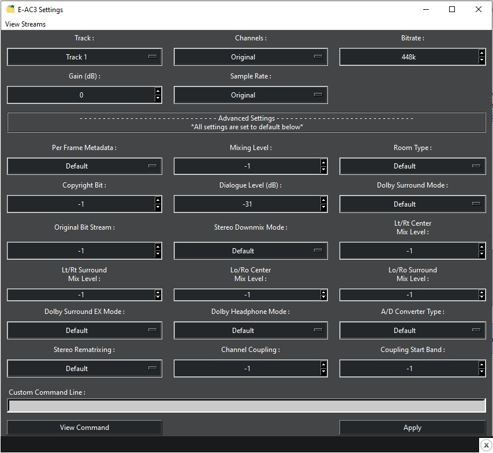
Task: Decrease Mixing Level with down arrow
Action: (x=323, y=170)
